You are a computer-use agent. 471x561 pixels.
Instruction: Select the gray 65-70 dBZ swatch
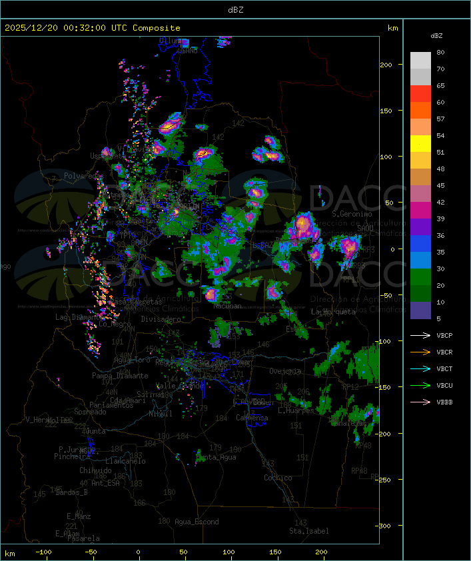(420, 77)
